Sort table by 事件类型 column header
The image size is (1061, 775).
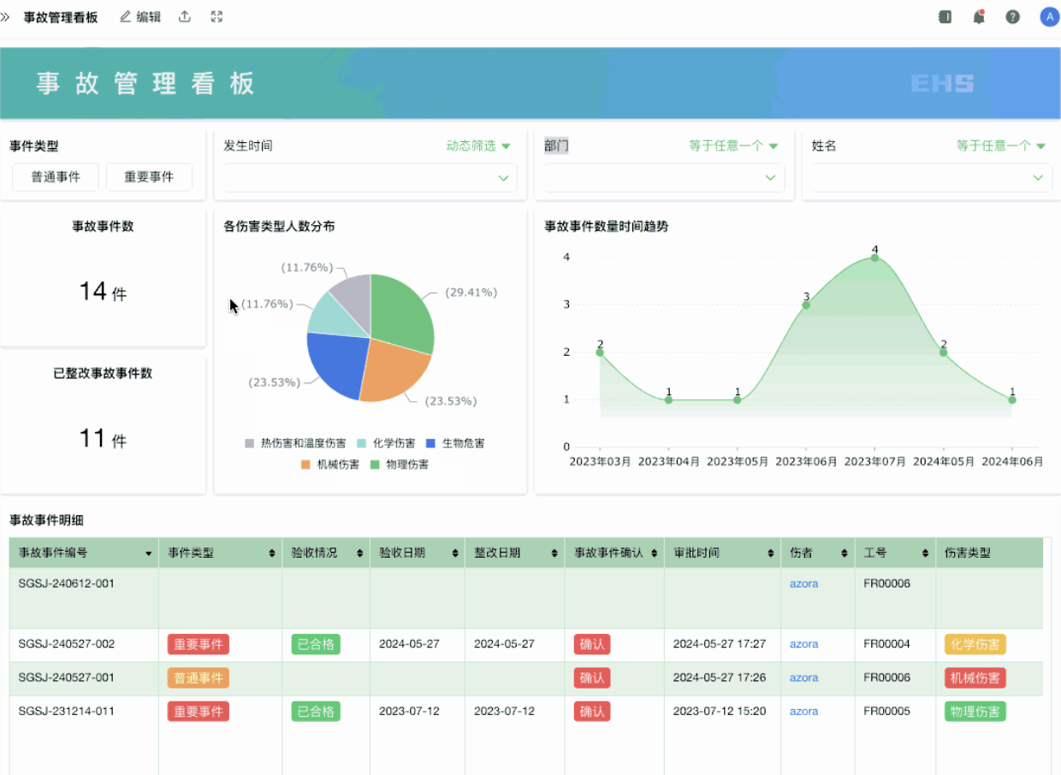tap(220, 553)
